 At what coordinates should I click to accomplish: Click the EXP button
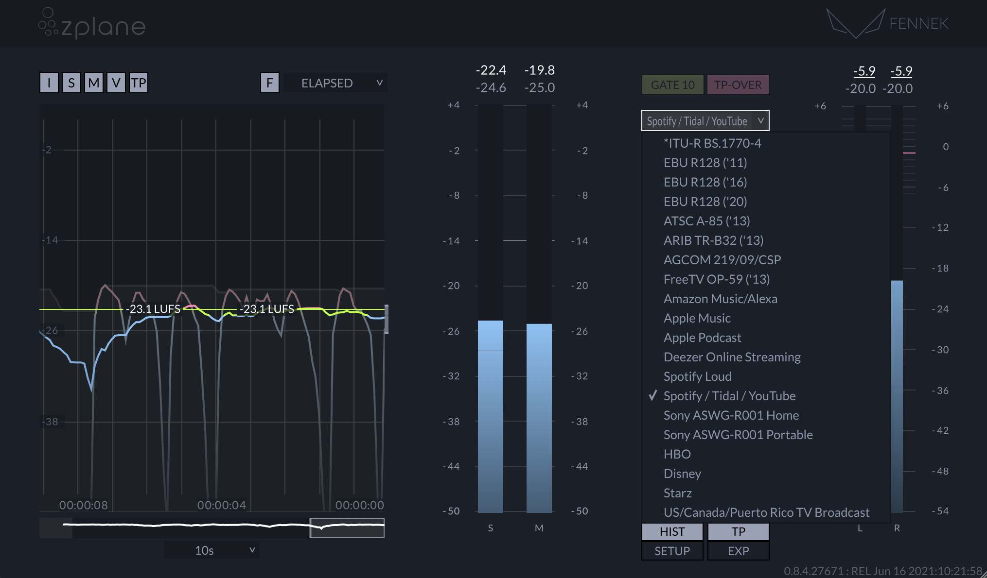[x=738, y=551]
